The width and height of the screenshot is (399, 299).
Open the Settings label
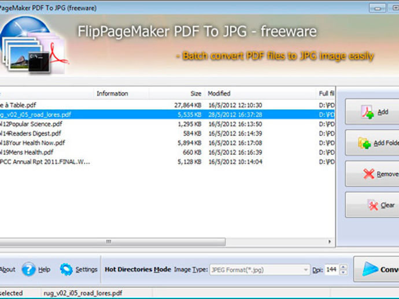tap(86, 270)
